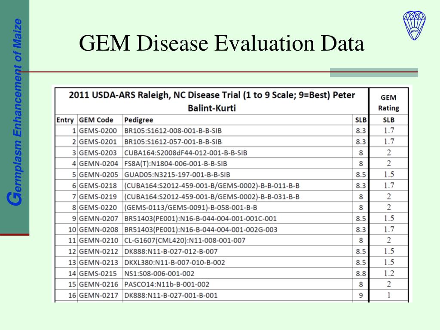Screen dimensions: 440x330
Task: Click GEM rating 1.7 in GEMS-0201 row
Action: tap(389, 142)
